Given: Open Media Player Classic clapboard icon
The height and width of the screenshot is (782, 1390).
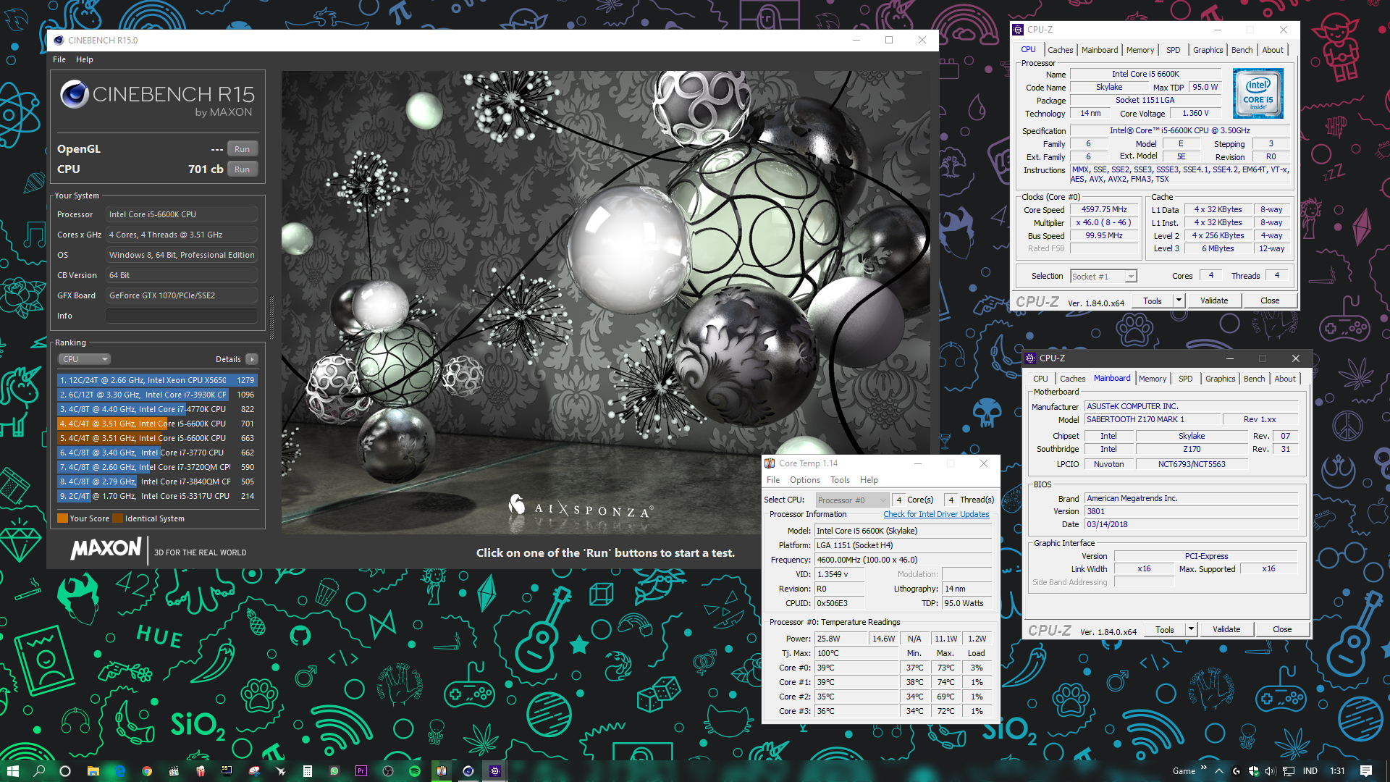Looking at the screenshot, I should [174, 771].
